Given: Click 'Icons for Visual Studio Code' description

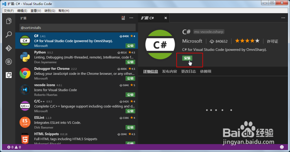Looking at the screenshot, I should pyautogui.click(x=55, y=90).
